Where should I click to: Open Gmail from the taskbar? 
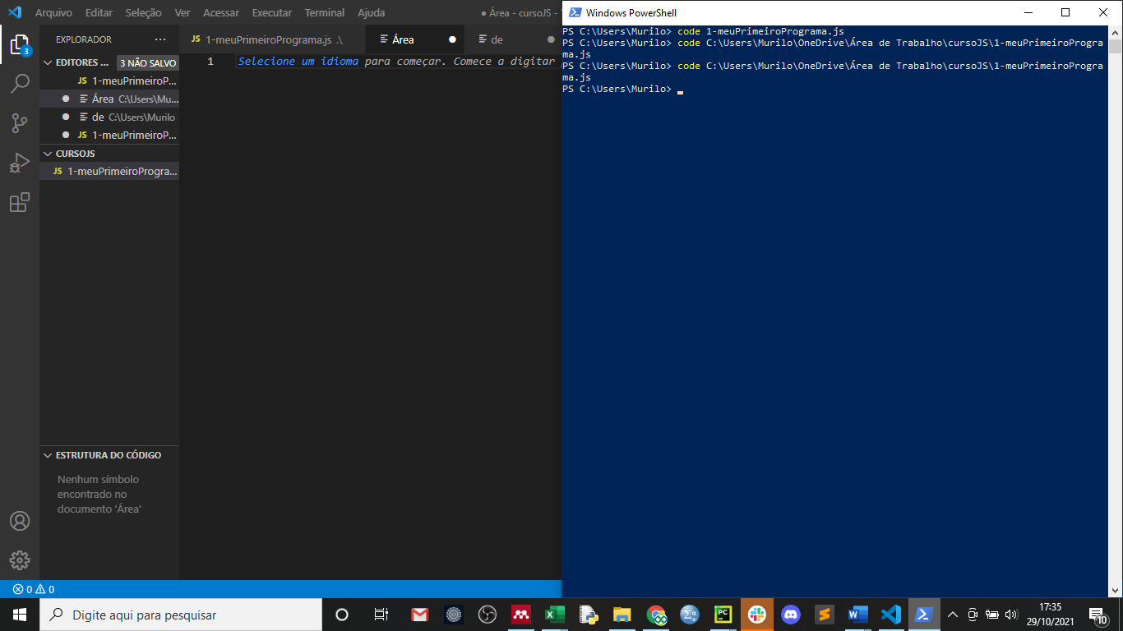pyautogui.click(x=419, y=615)
